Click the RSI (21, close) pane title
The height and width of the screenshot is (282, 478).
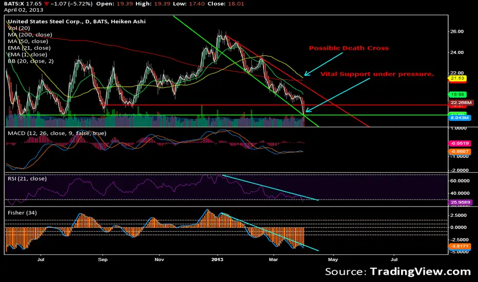tap(27, 178)
